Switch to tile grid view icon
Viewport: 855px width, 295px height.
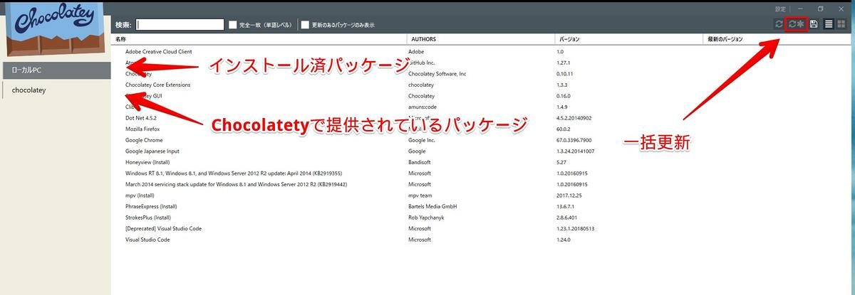841,24
